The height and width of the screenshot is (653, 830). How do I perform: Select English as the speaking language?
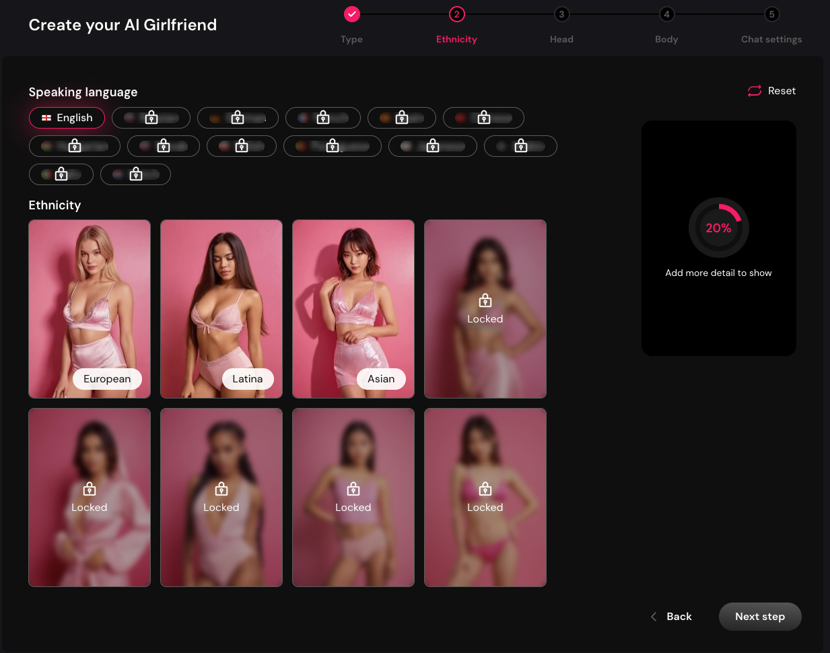point(67,118)
